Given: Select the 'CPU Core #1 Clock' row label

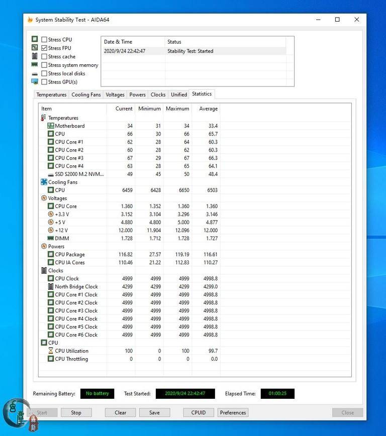Looking at the screenshot, I should [x=76, y=294].
